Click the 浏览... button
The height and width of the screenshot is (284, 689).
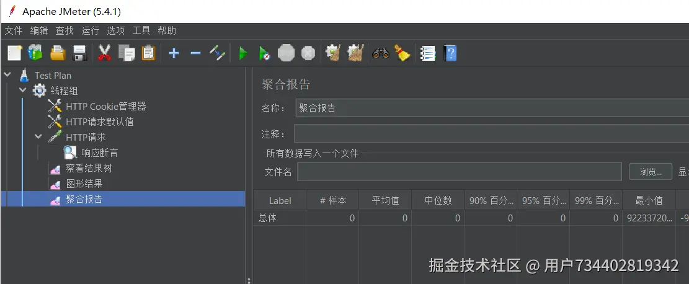coord(651,172)
